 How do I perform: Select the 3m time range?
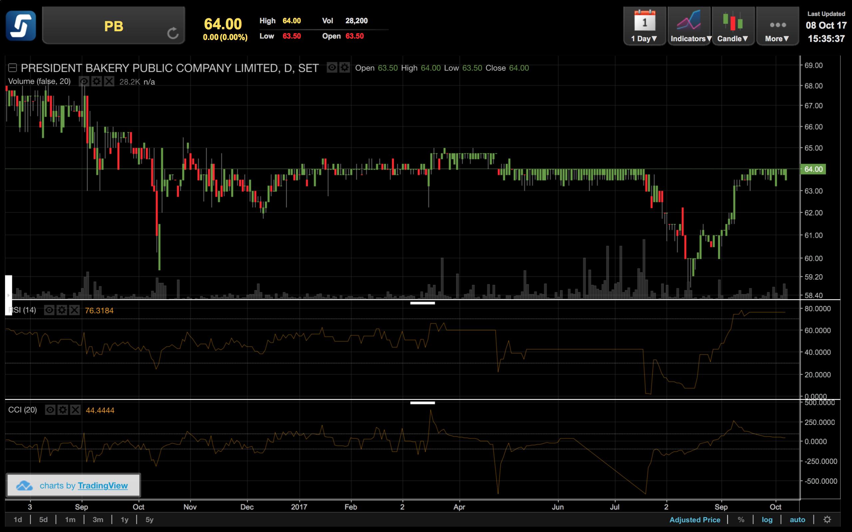(x=98, y=520)
